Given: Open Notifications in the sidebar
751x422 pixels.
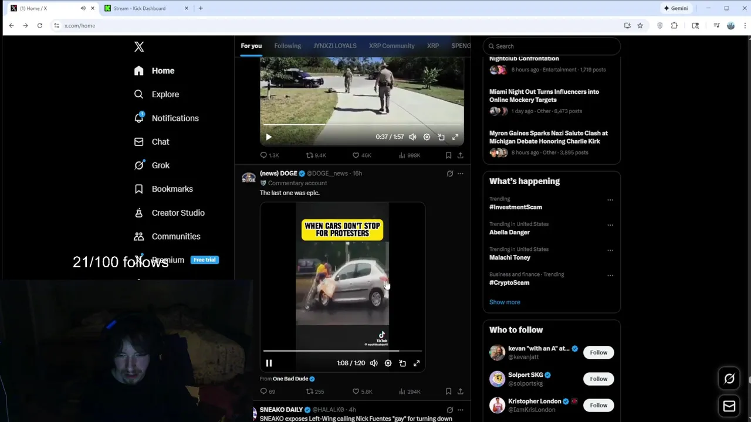Looking at the screenshot, I should 166,118.
